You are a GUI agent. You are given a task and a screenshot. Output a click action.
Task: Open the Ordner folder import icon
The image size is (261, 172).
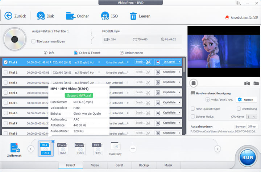(x=71, y=16)
